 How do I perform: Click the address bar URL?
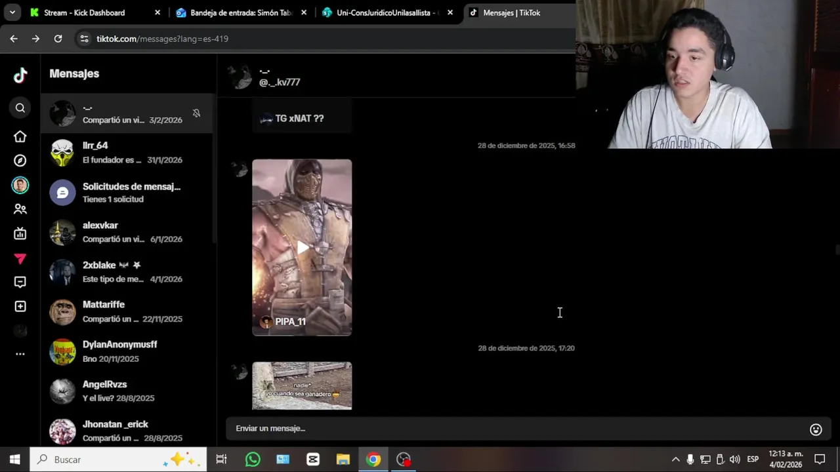[162, 39]
